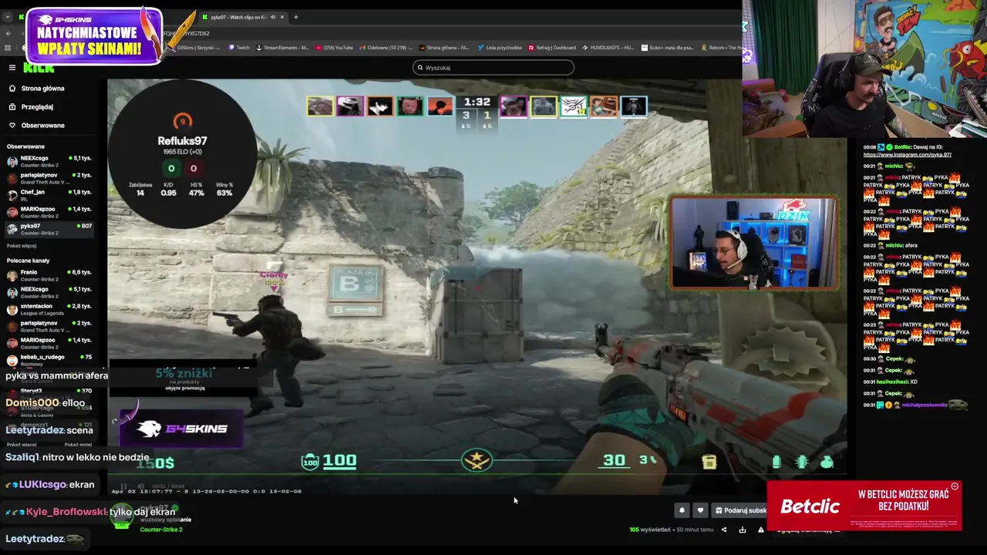Click NEEXcsgo avatar under Polecane kanały
987x555 pixels.
[12, 292]
